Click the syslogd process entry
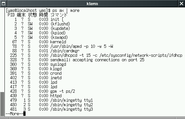185x119 pixels. coord(58,64)
